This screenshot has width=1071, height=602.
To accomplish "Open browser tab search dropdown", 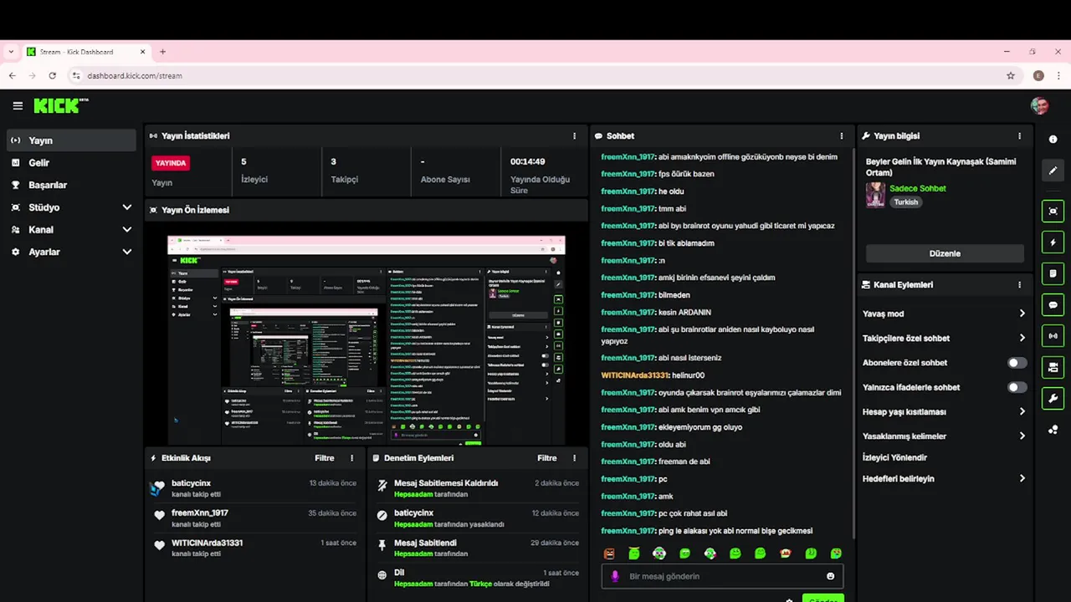I will (x=10, y=52).
